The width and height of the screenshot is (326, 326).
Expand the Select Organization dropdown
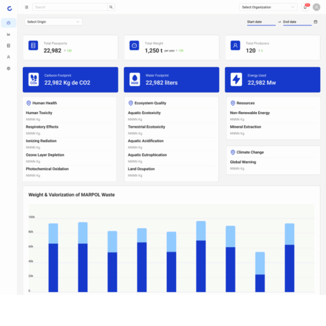point(269,7)
